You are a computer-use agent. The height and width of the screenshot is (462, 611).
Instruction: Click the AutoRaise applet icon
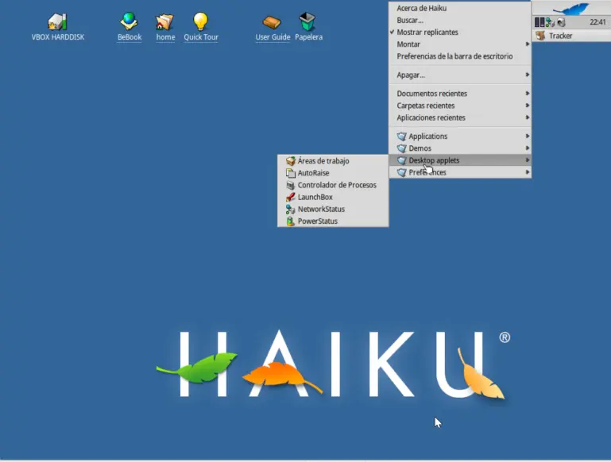(290, 173)
